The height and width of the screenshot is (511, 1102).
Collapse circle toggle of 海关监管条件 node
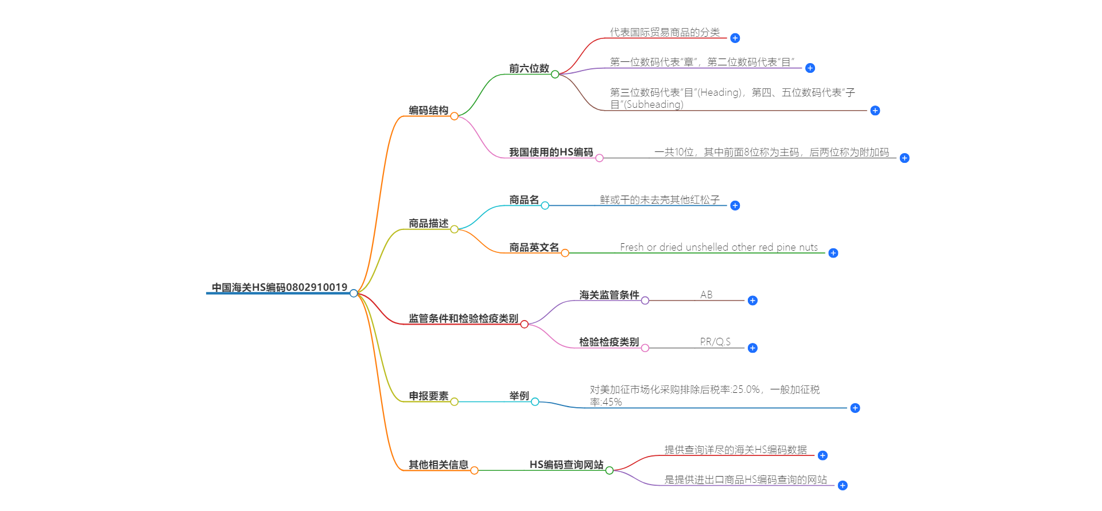[645, 301]
